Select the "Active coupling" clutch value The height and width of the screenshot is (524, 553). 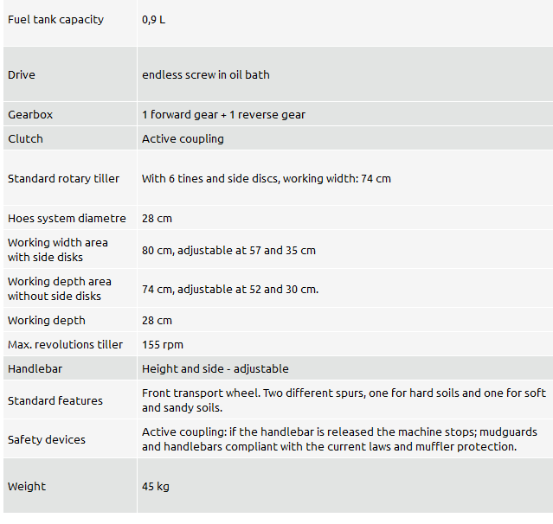click(183, 139)
